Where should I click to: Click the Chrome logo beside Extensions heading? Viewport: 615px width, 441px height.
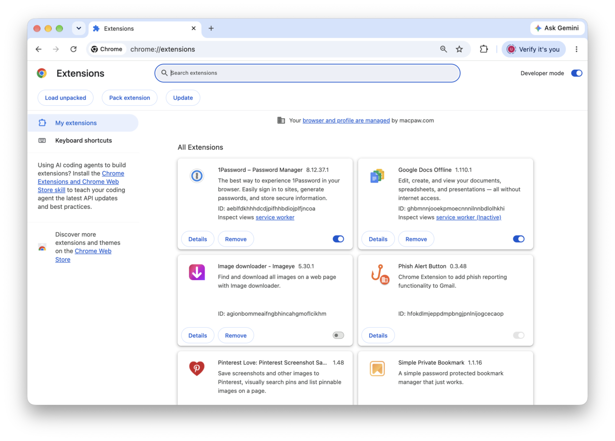[42, 73]
